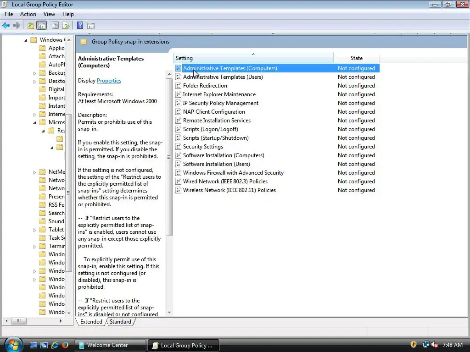Sort by the Setting column header
The image size is (470, 352).
coord(253,58)
